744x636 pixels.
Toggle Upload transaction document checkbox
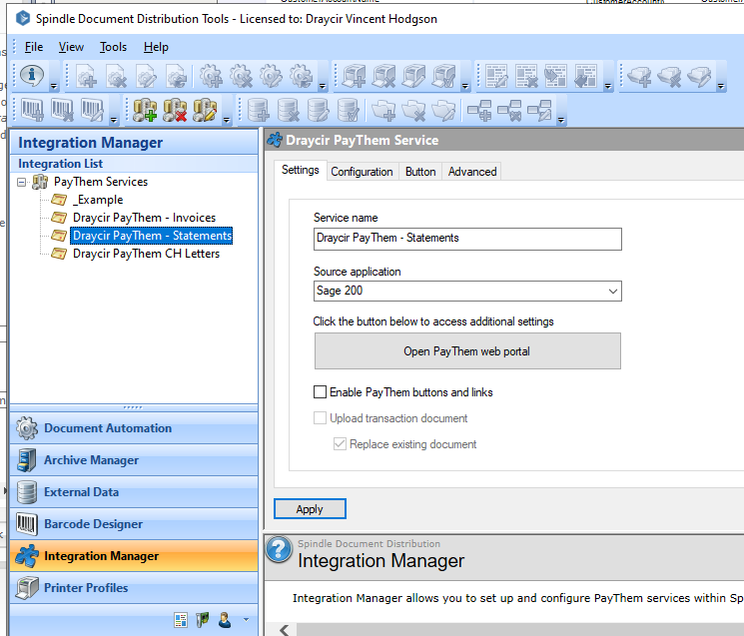coord(320,417)
